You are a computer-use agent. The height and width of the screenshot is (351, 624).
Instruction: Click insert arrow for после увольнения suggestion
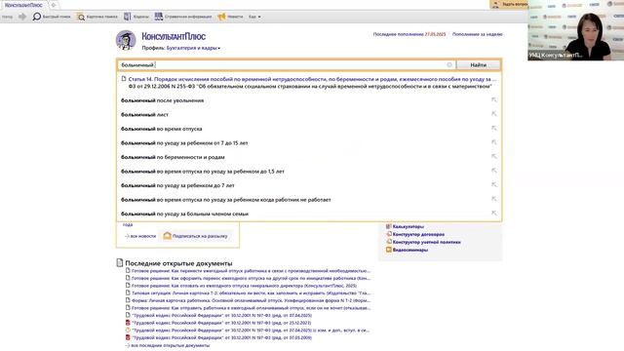[x=494, y=99]
